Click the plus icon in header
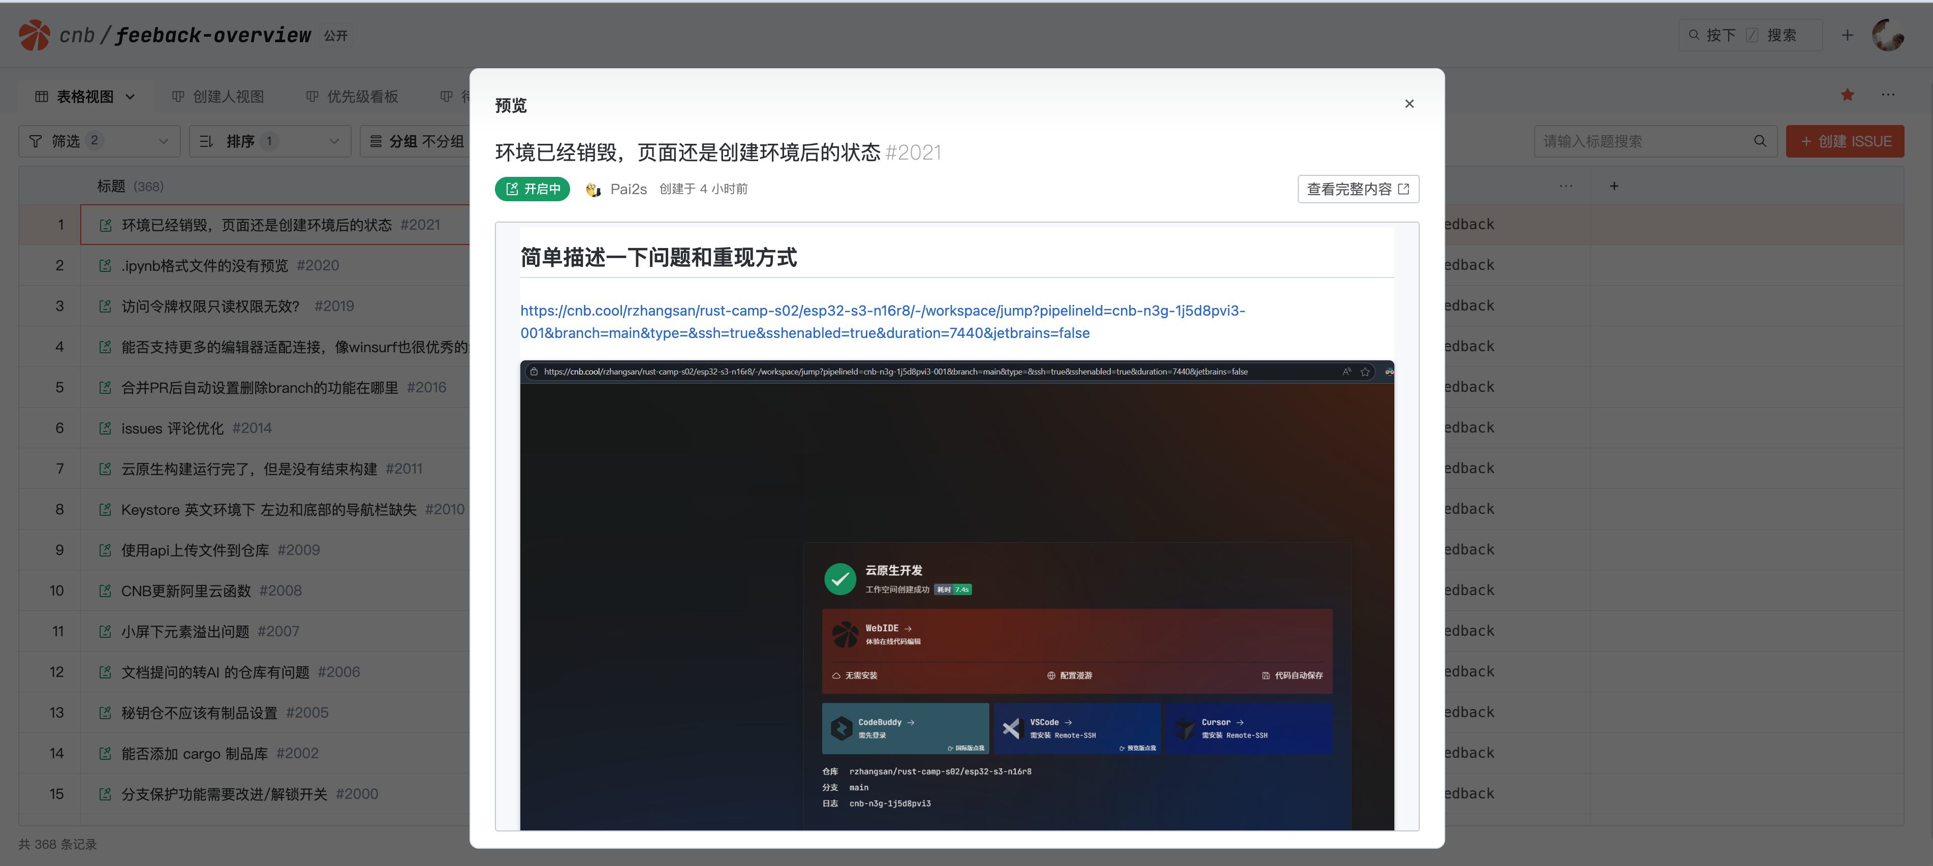Viewport: 1933px width, 866px height. [1847, 35]
